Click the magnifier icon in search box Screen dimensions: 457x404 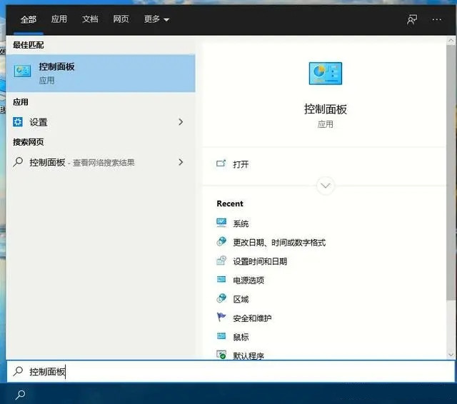point(18,371)
